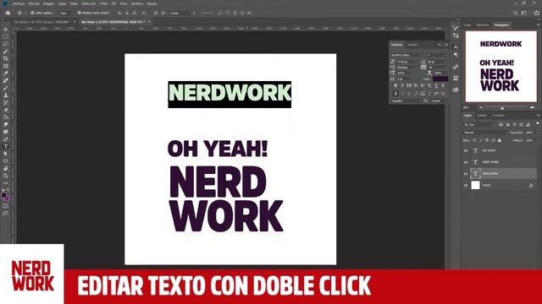This screenshot has height=304, width=542.
Task: Open the Capa auto-select dropdown
Action: click(64, 13)
